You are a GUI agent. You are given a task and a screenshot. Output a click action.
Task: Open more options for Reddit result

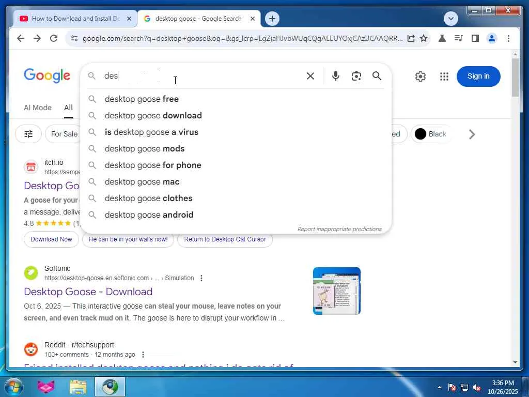143,355
